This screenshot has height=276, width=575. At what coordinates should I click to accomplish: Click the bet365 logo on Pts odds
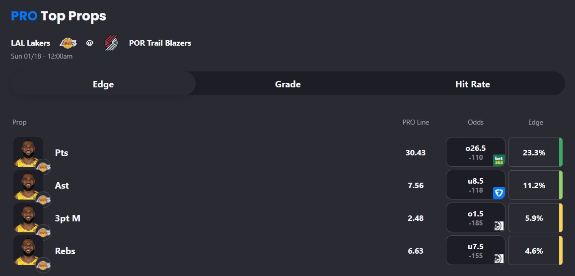[x=499, y=160]
